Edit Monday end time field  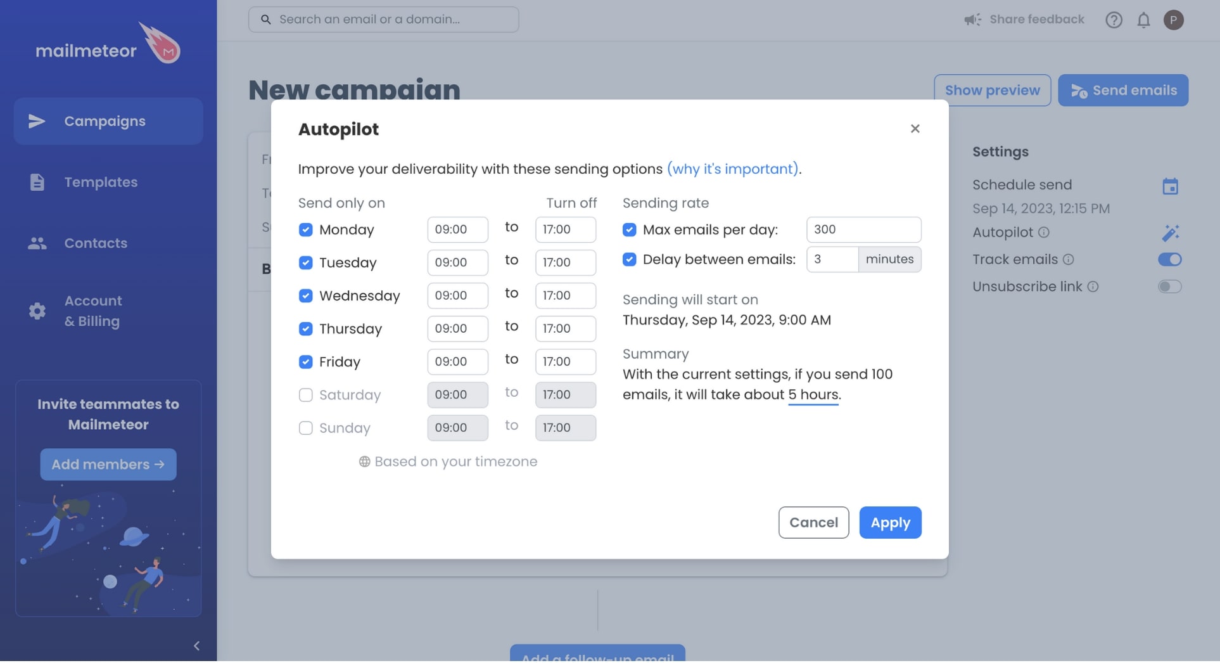coord(566,229)
